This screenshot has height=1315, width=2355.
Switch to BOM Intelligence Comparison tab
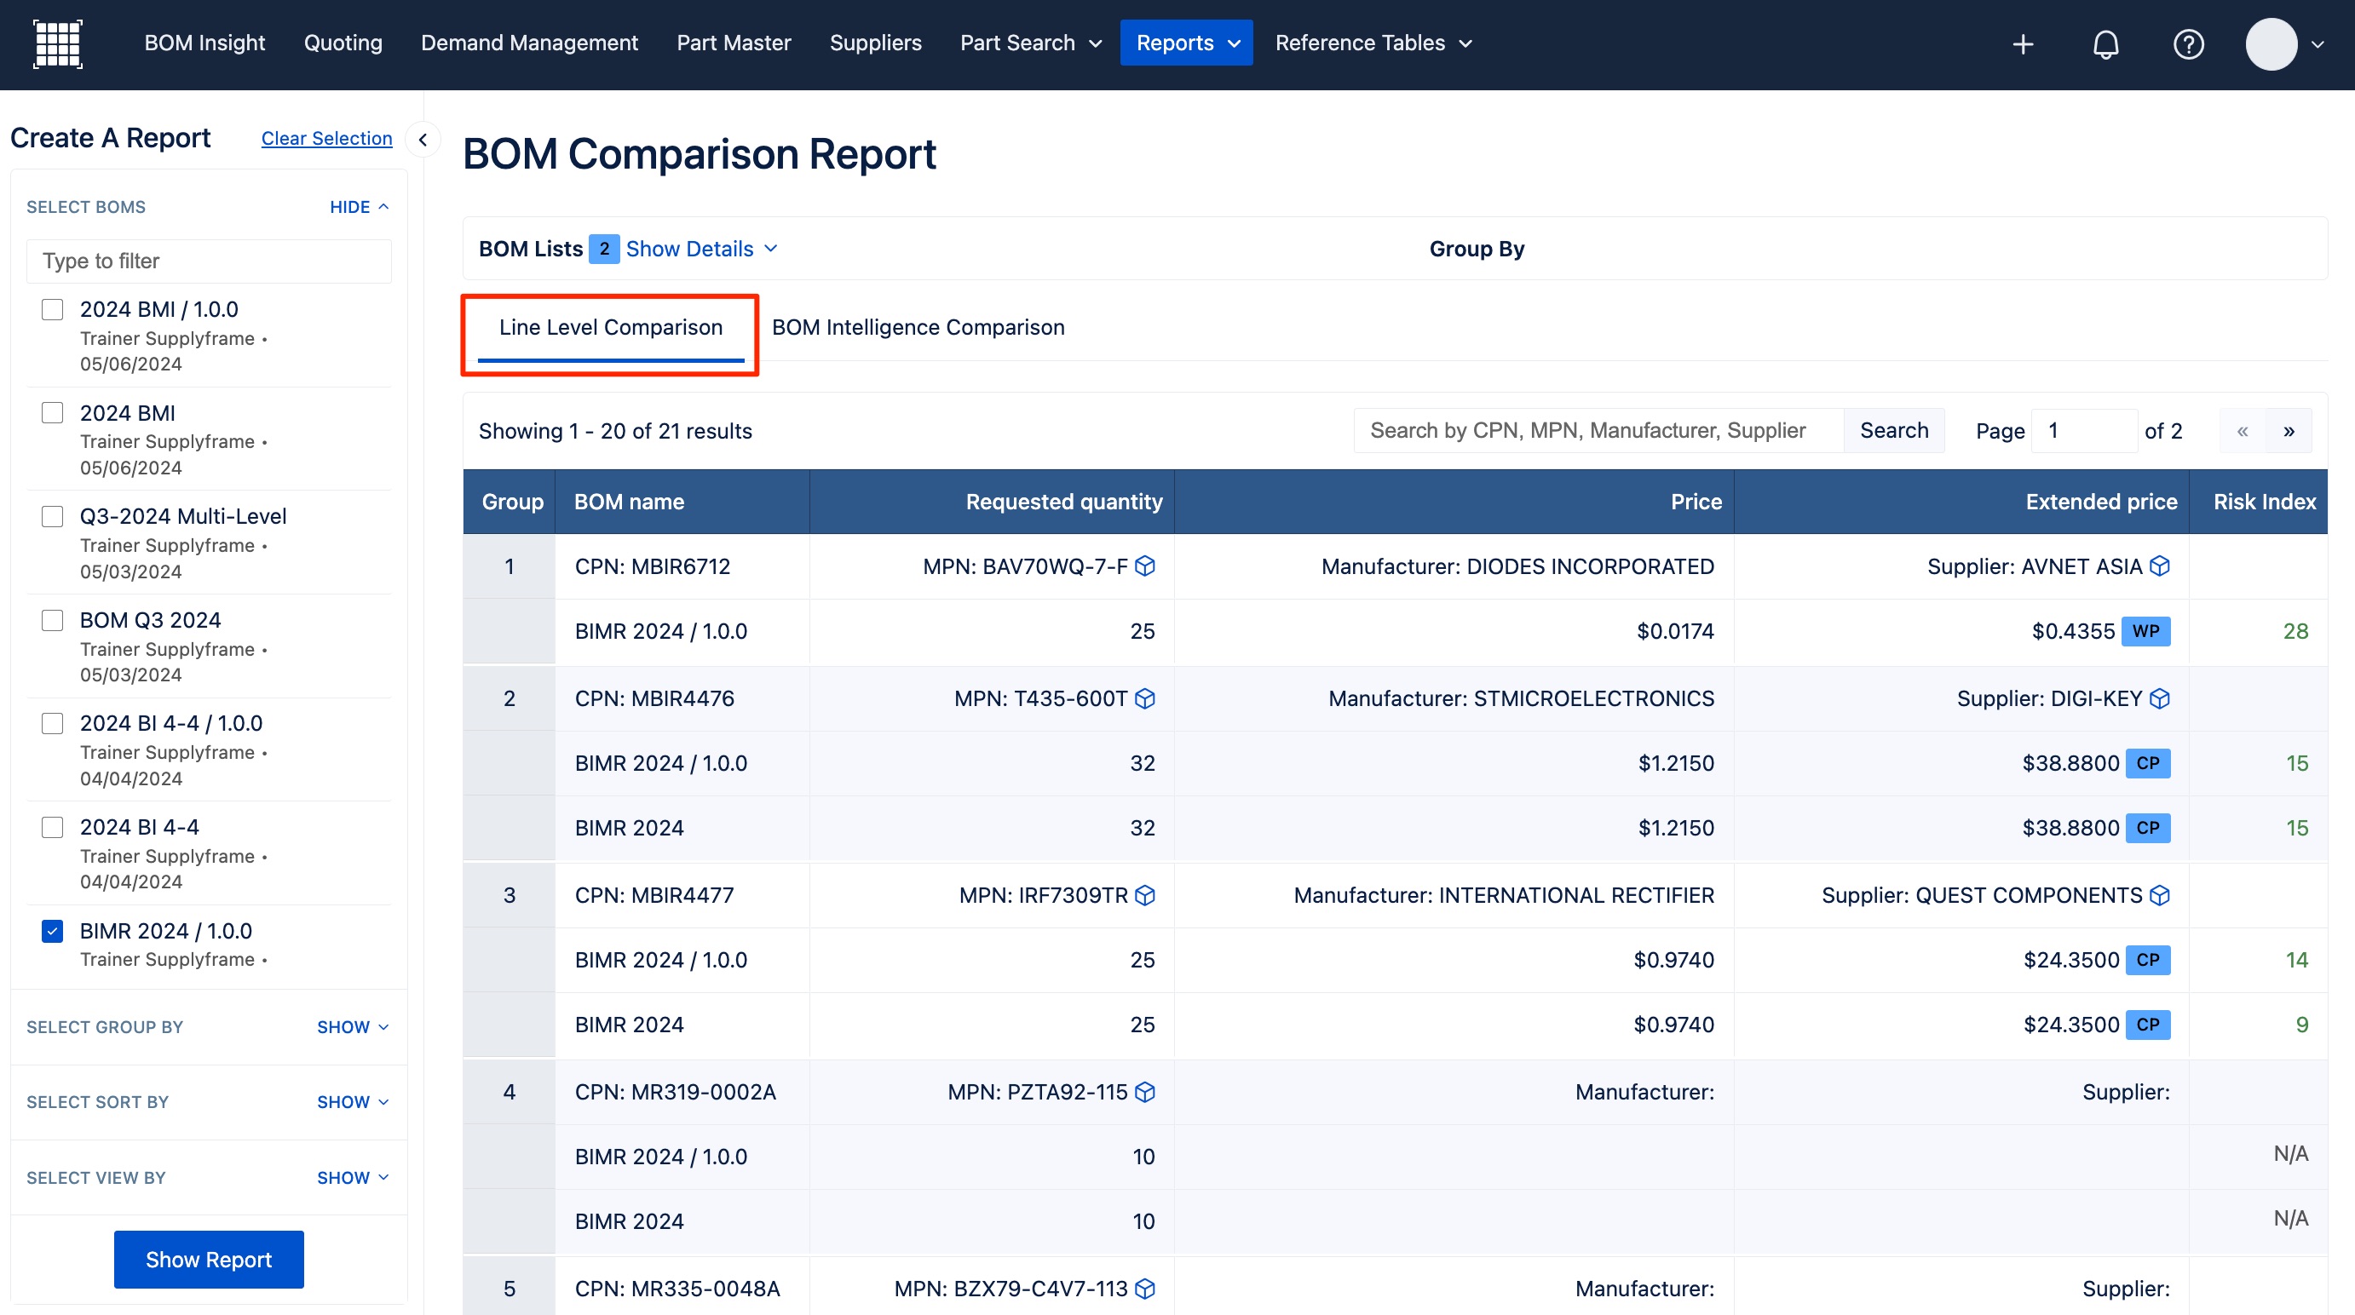[x=918, y=327]
